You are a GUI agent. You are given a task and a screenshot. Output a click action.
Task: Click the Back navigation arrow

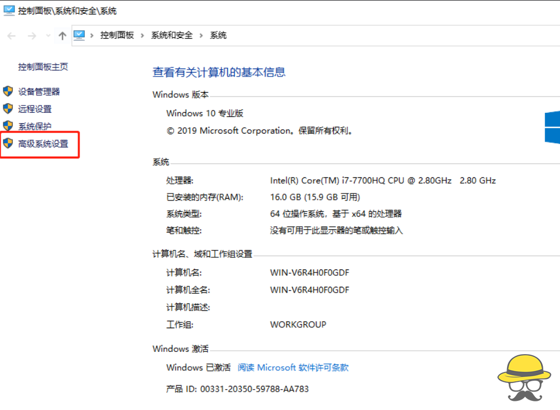tap(12, 36)
